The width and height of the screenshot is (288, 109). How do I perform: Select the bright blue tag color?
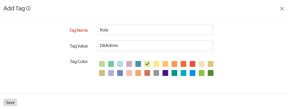pos(193,73)
